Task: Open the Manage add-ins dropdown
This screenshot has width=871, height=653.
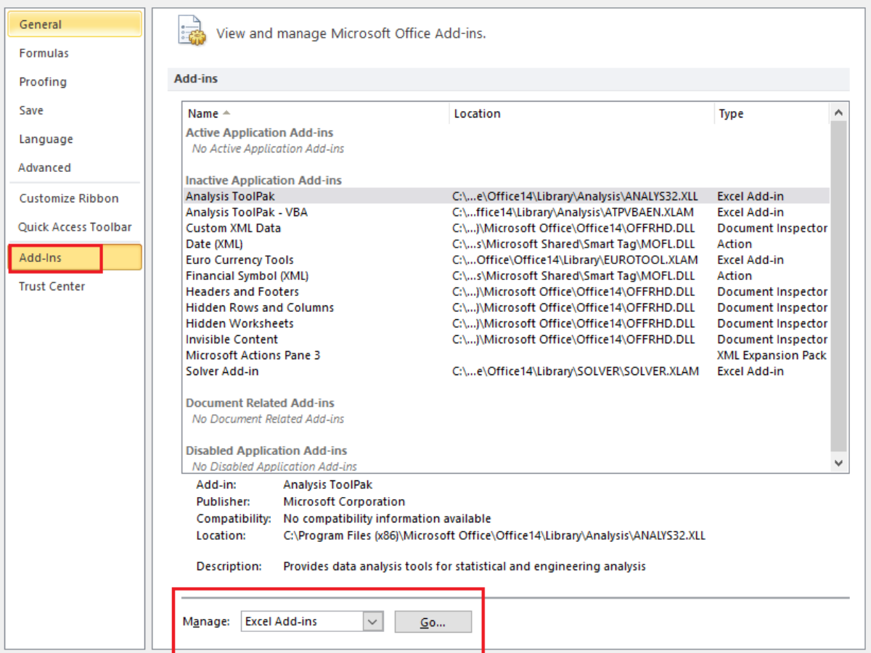Action: pyautogui.click(x=373, y=622)
